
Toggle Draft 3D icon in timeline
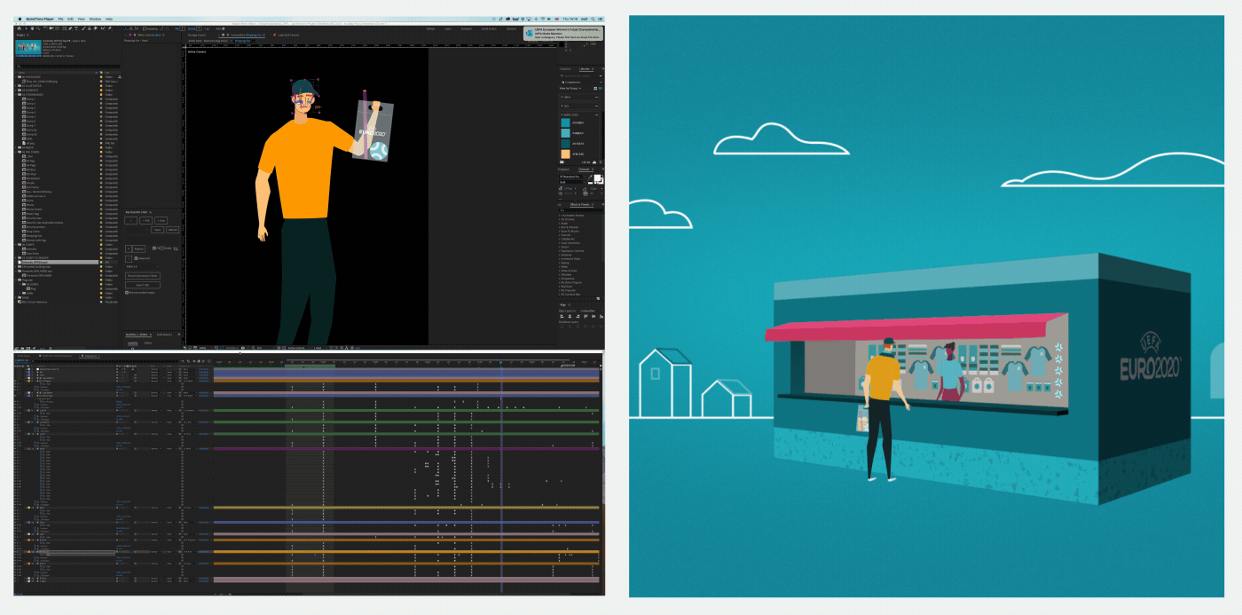pyautogui.click(x=188, y=361)
